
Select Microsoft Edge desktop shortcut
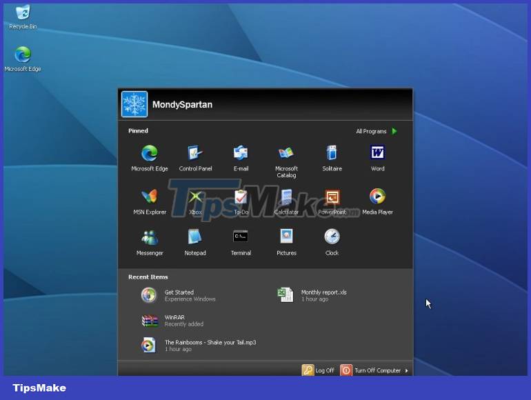click(23, 59)
